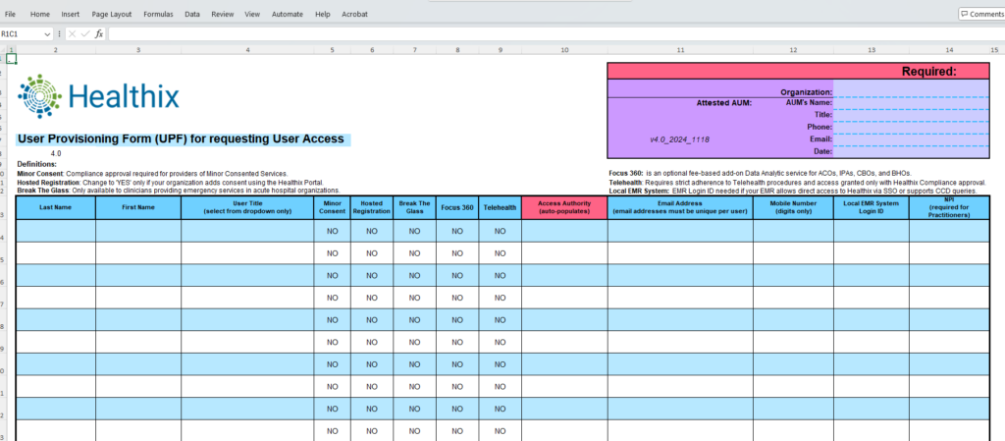Click the formula bar Cancel X icon
This screenshot has width=1005, height=441.
click(x=72, y=34)
